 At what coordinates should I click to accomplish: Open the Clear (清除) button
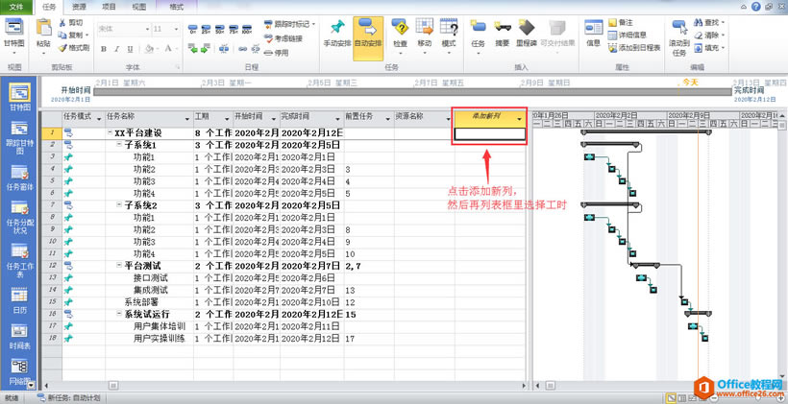[x=709, y=36]
